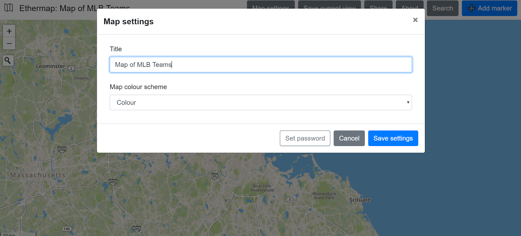Screen dimensions: 521x236
Task: Click the Set password button
Action: (305, 138)
